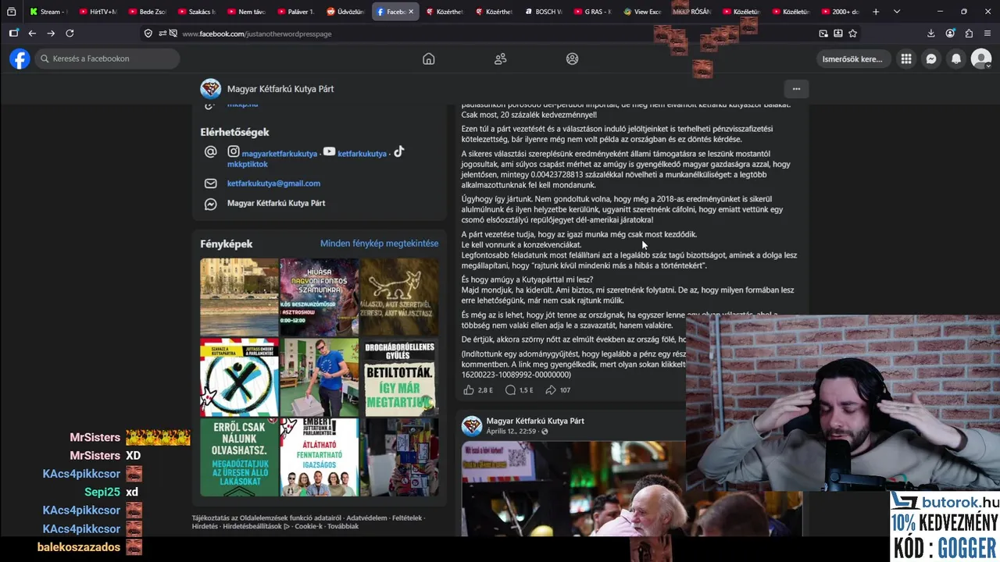Click the 'Április 12., 22:59' post timestamp
Viewport: 1000px width, 562px height.
point(511,432)
